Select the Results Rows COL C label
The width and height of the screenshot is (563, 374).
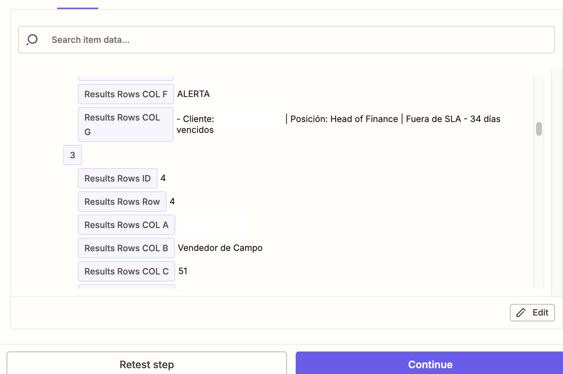pos(127,271)
